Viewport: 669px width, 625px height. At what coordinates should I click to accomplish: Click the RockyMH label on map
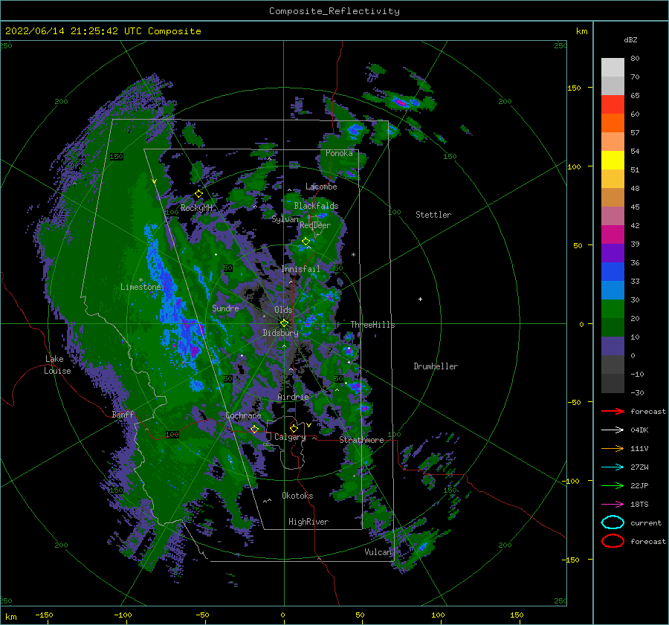point(197,208)
